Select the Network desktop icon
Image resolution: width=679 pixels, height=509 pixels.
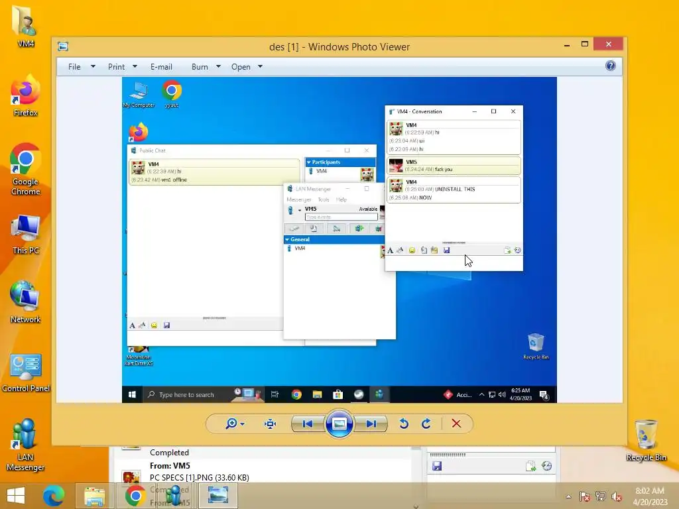(26, 302)
